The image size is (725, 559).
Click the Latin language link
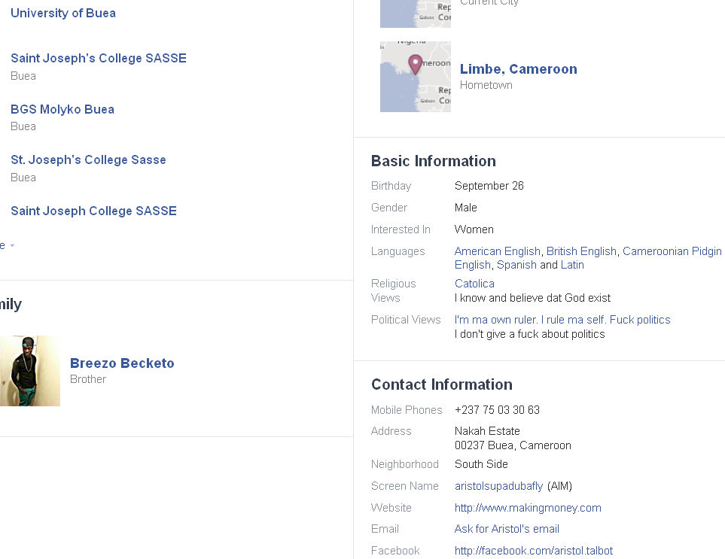(572, 265)
